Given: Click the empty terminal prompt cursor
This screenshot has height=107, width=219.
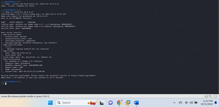Looking at the screenshot, I should point(6,84).
